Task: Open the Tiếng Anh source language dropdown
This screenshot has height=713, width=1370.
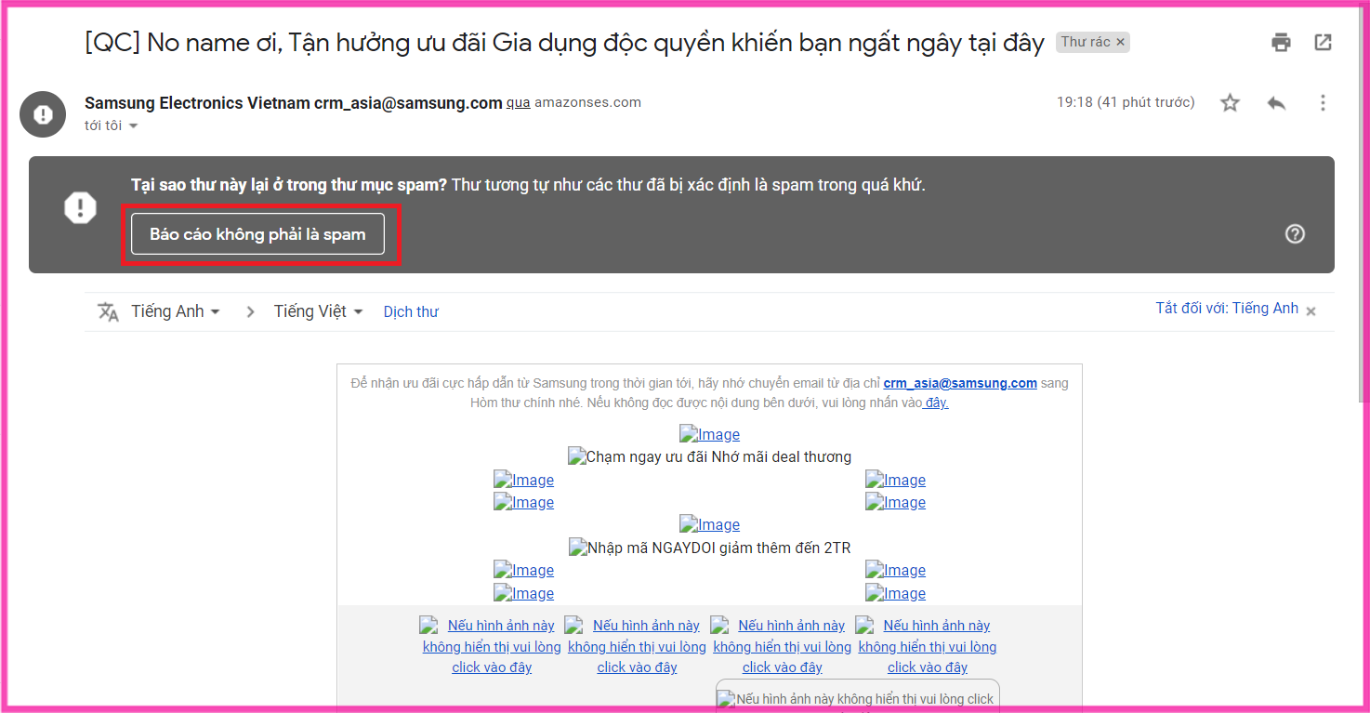Action: [176, 311]
